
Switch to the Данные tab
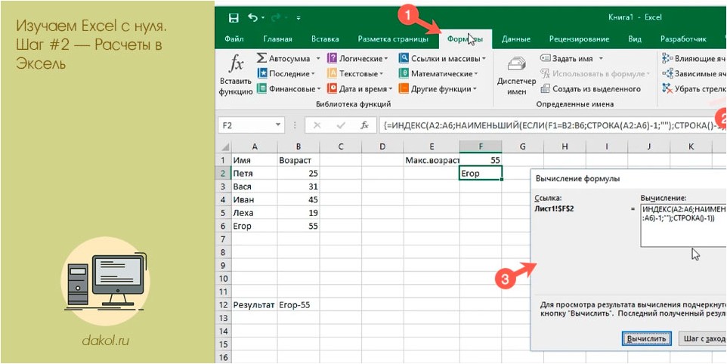[516, 39]
